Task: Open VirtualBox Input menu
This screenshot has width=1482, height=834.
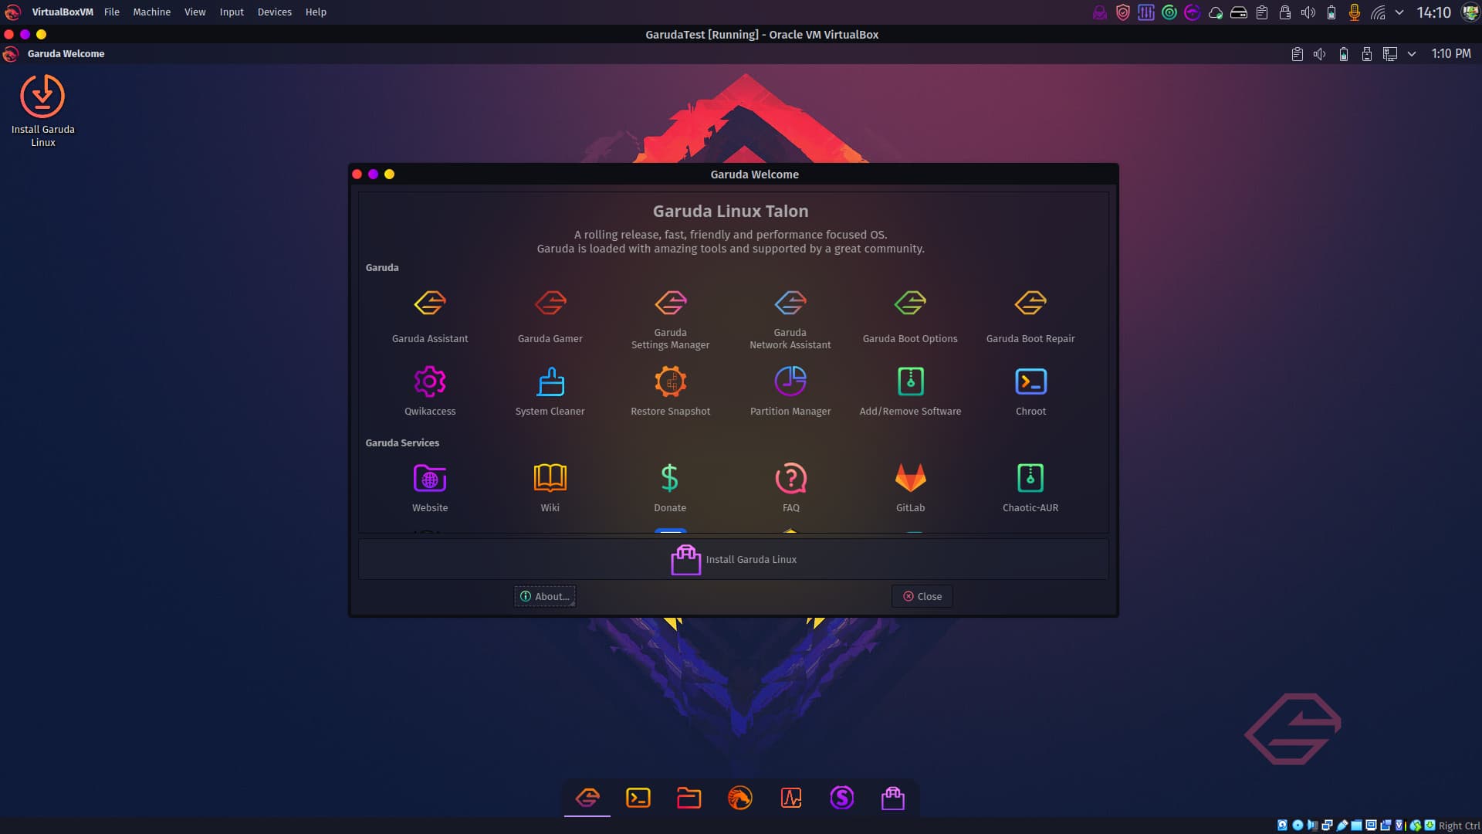Action: coord(232,12)
